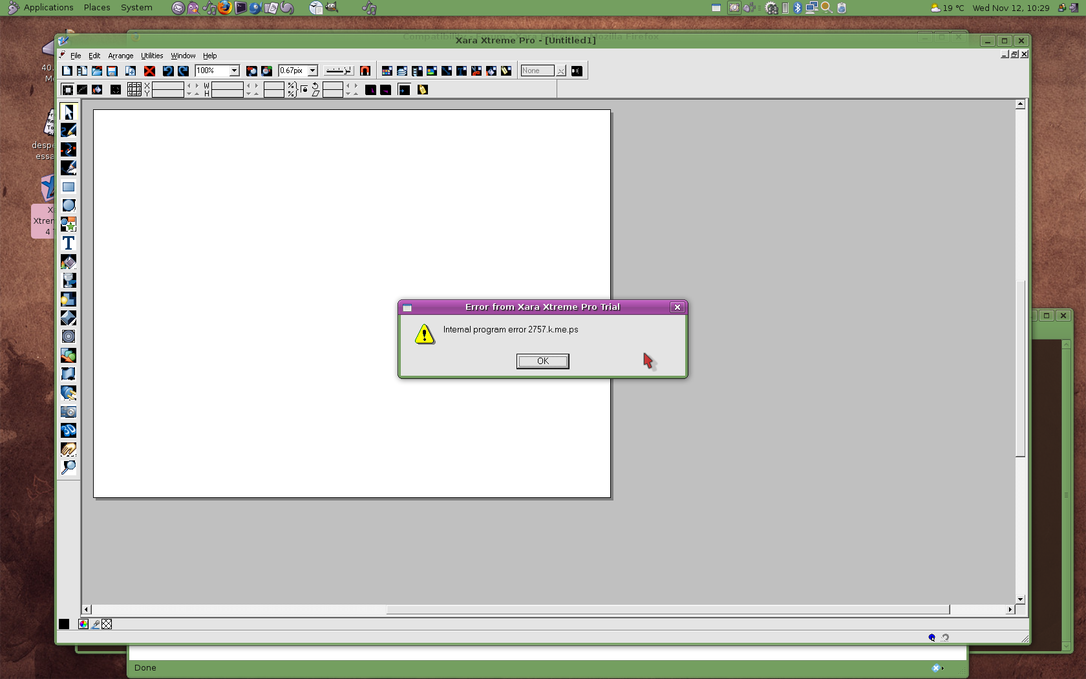Pick the Text tool
Image resolution: width=1086 pixels, height=679 pixels.
click(69, 243)
